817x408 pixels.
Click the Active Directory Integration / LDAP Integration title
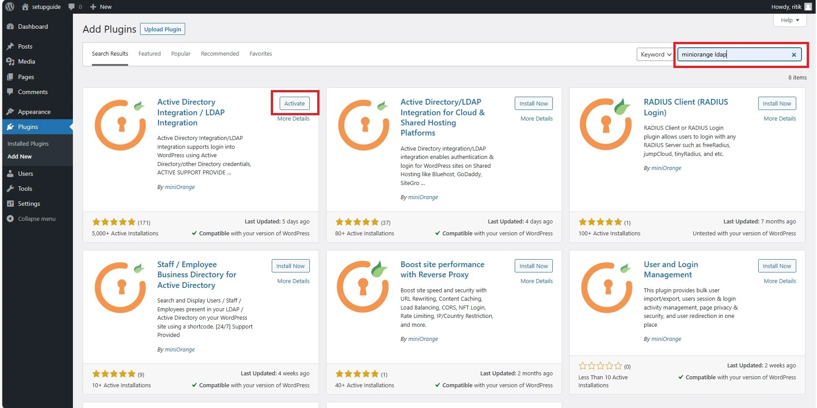coord(191,112)
